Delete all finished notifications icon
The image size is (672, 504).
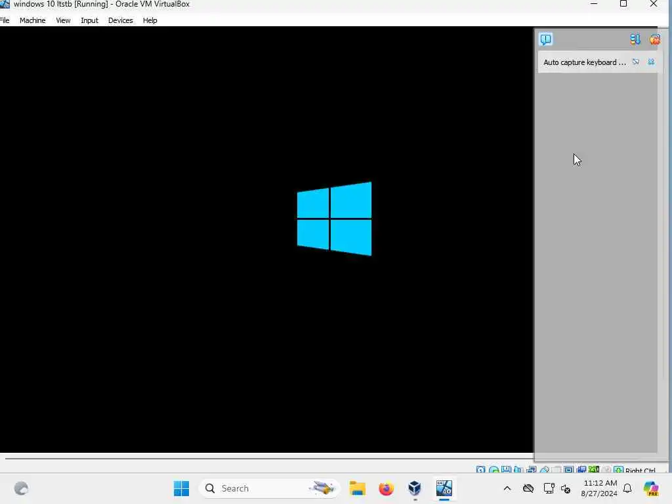coord(654,39)
